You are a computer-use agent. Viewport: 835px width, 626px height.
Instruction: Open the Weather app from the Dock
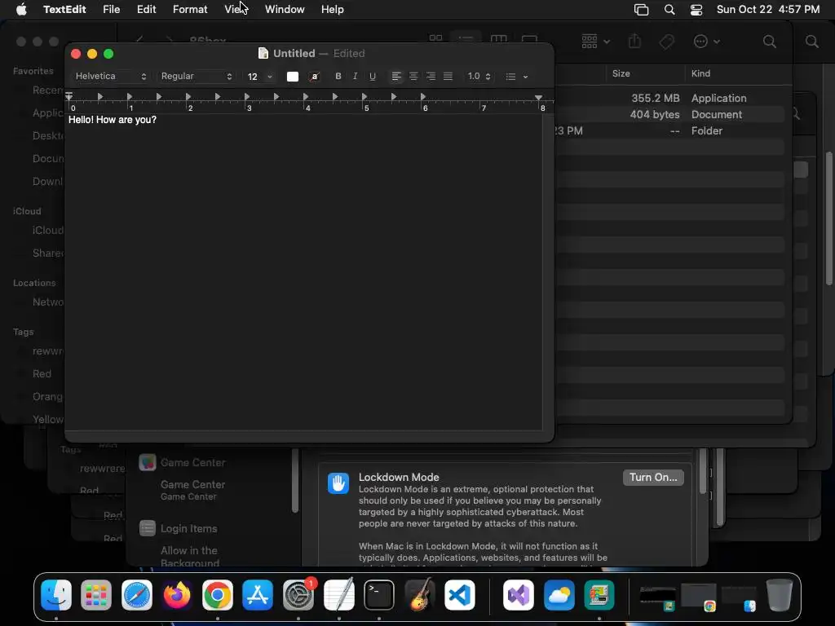click(559, 594)
